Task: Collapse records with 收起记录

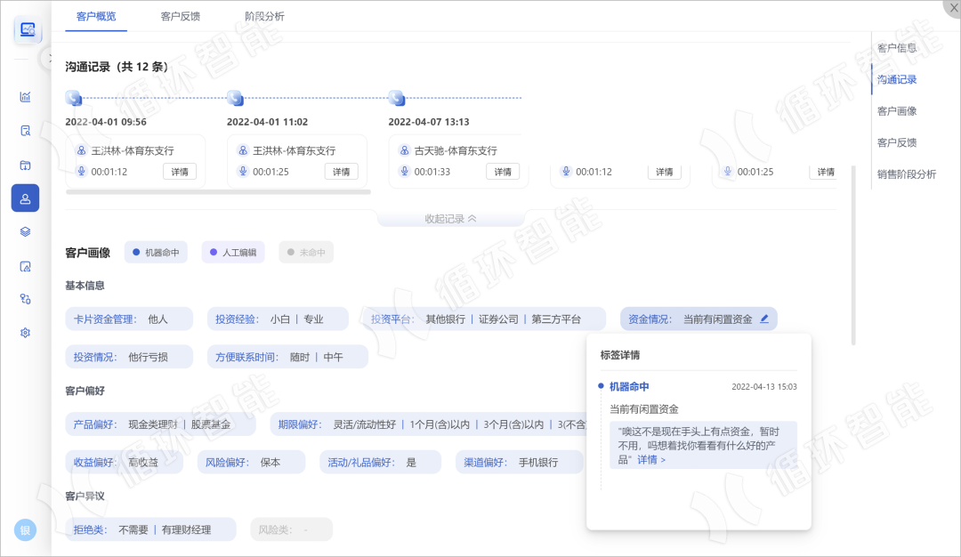Action: click(x=450, y=219)
